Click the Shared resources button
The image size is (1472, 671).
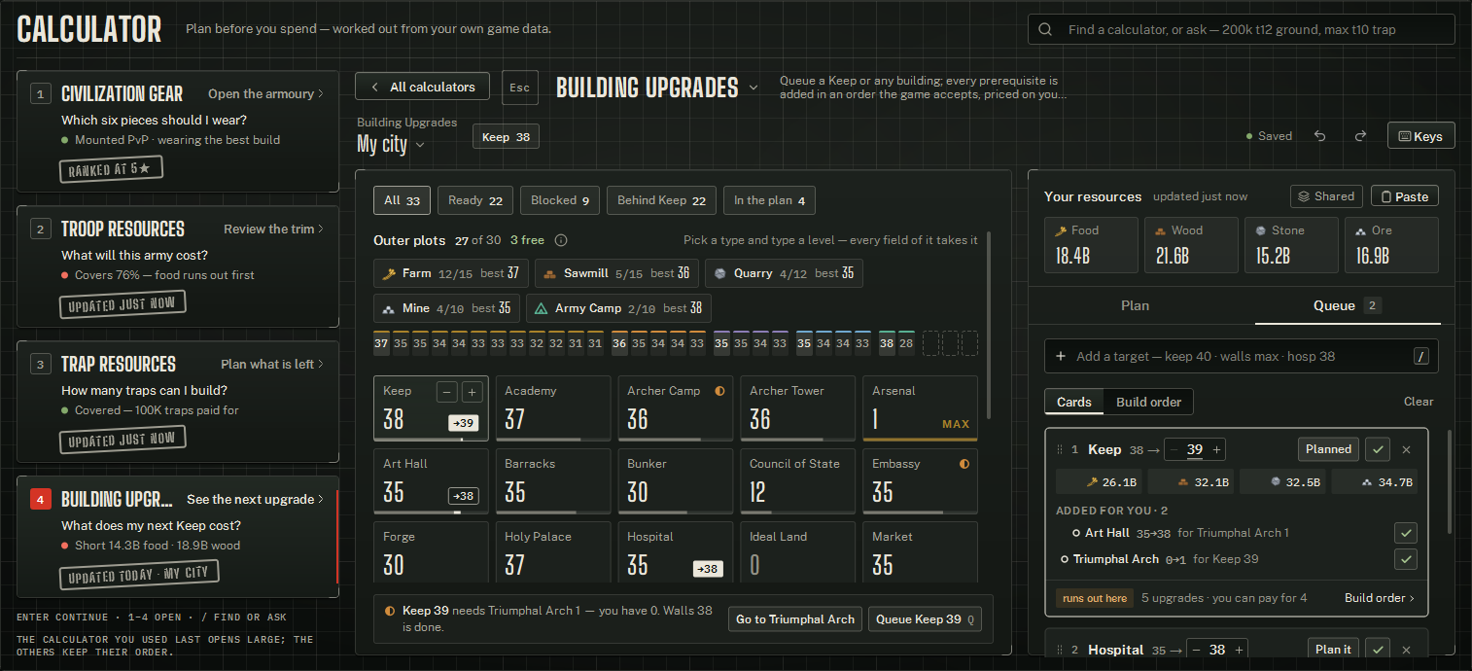click(1326, 196)
